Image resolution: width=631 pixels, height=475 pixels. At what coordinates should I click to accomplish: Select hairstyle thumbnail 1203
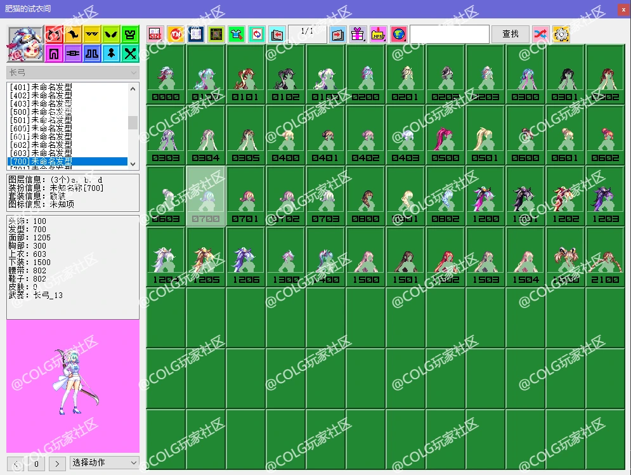point(605,196)
